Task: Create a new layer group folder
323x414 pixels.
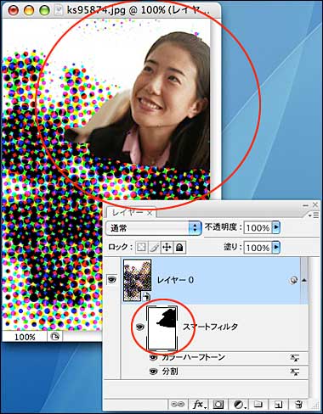Action: click(258, 404)
